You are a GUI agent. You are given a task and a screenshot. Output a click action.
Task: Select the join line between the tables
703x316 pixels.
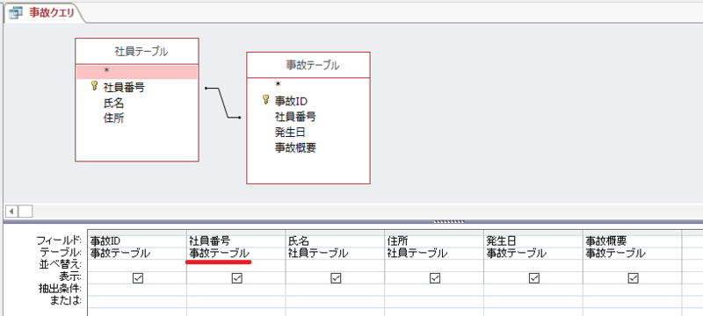[x=223, y=103]
